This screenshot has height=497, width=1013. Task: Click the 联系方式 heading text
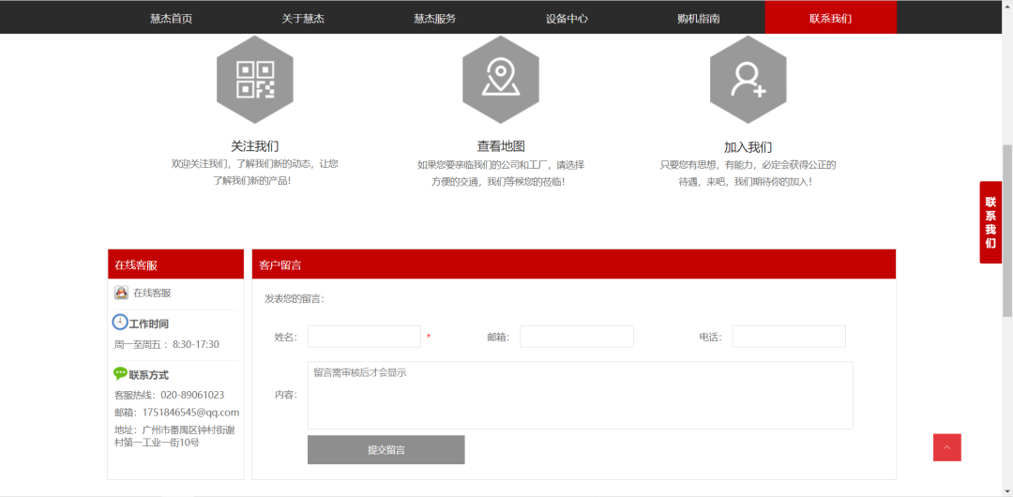coord(148,375)
